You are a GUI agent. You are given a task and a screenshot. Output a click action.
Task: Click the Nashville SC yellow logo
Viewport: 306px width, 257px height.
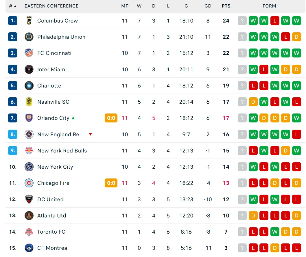click(29, 102)
